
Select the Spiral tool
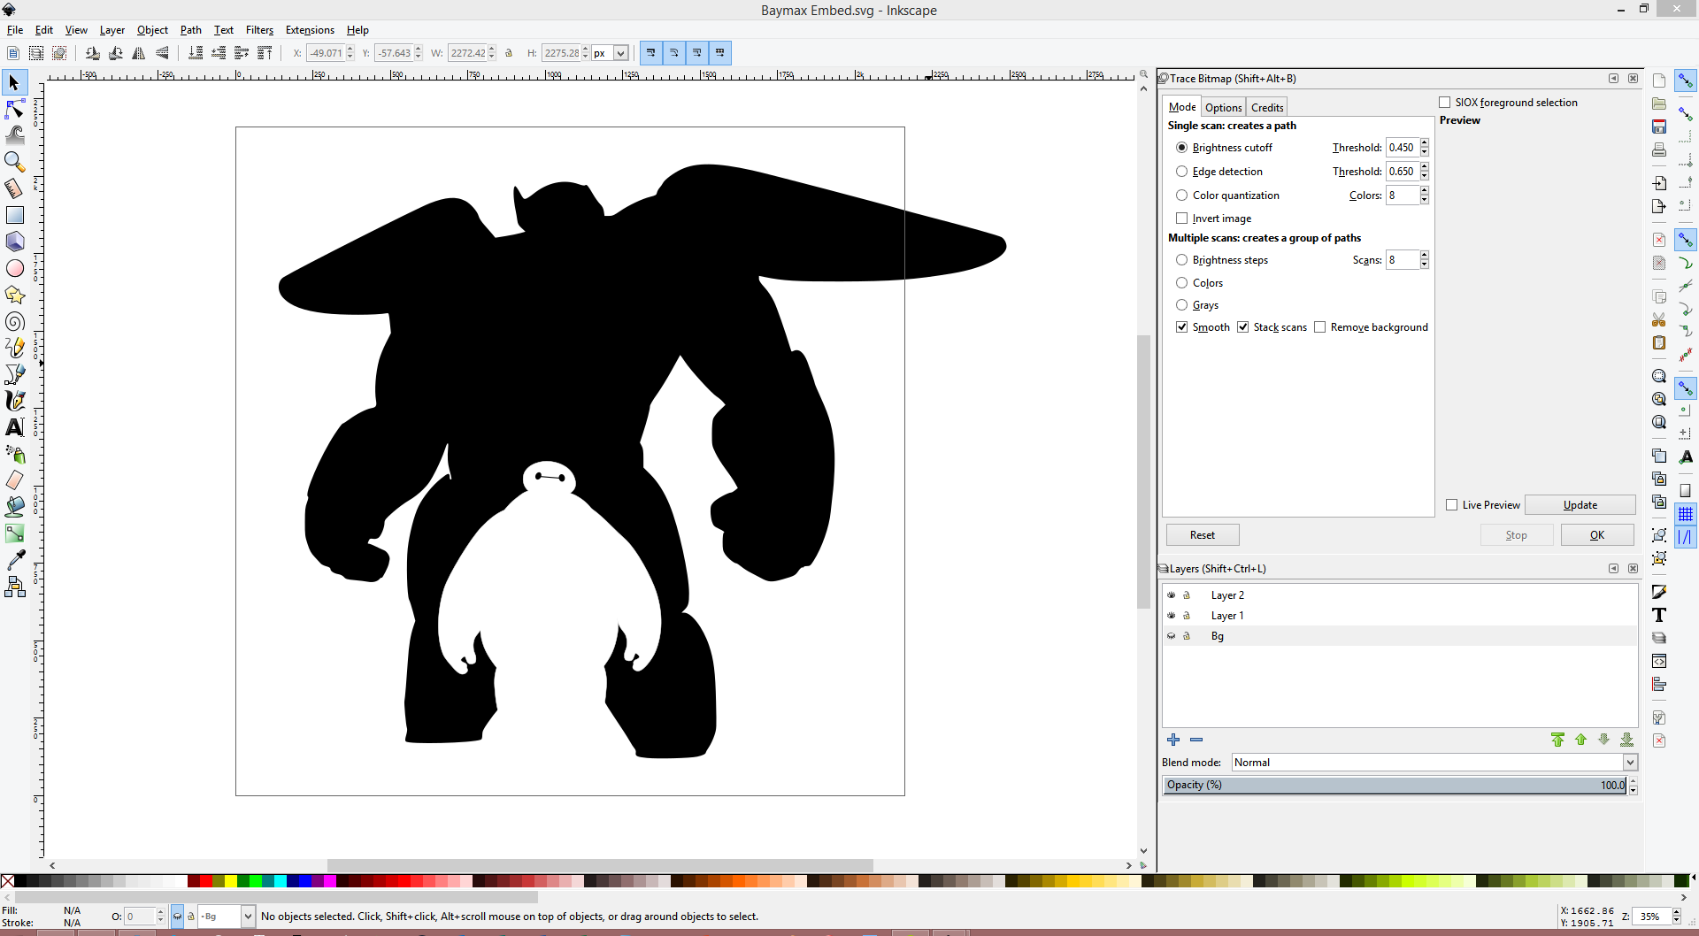point(14,321)
